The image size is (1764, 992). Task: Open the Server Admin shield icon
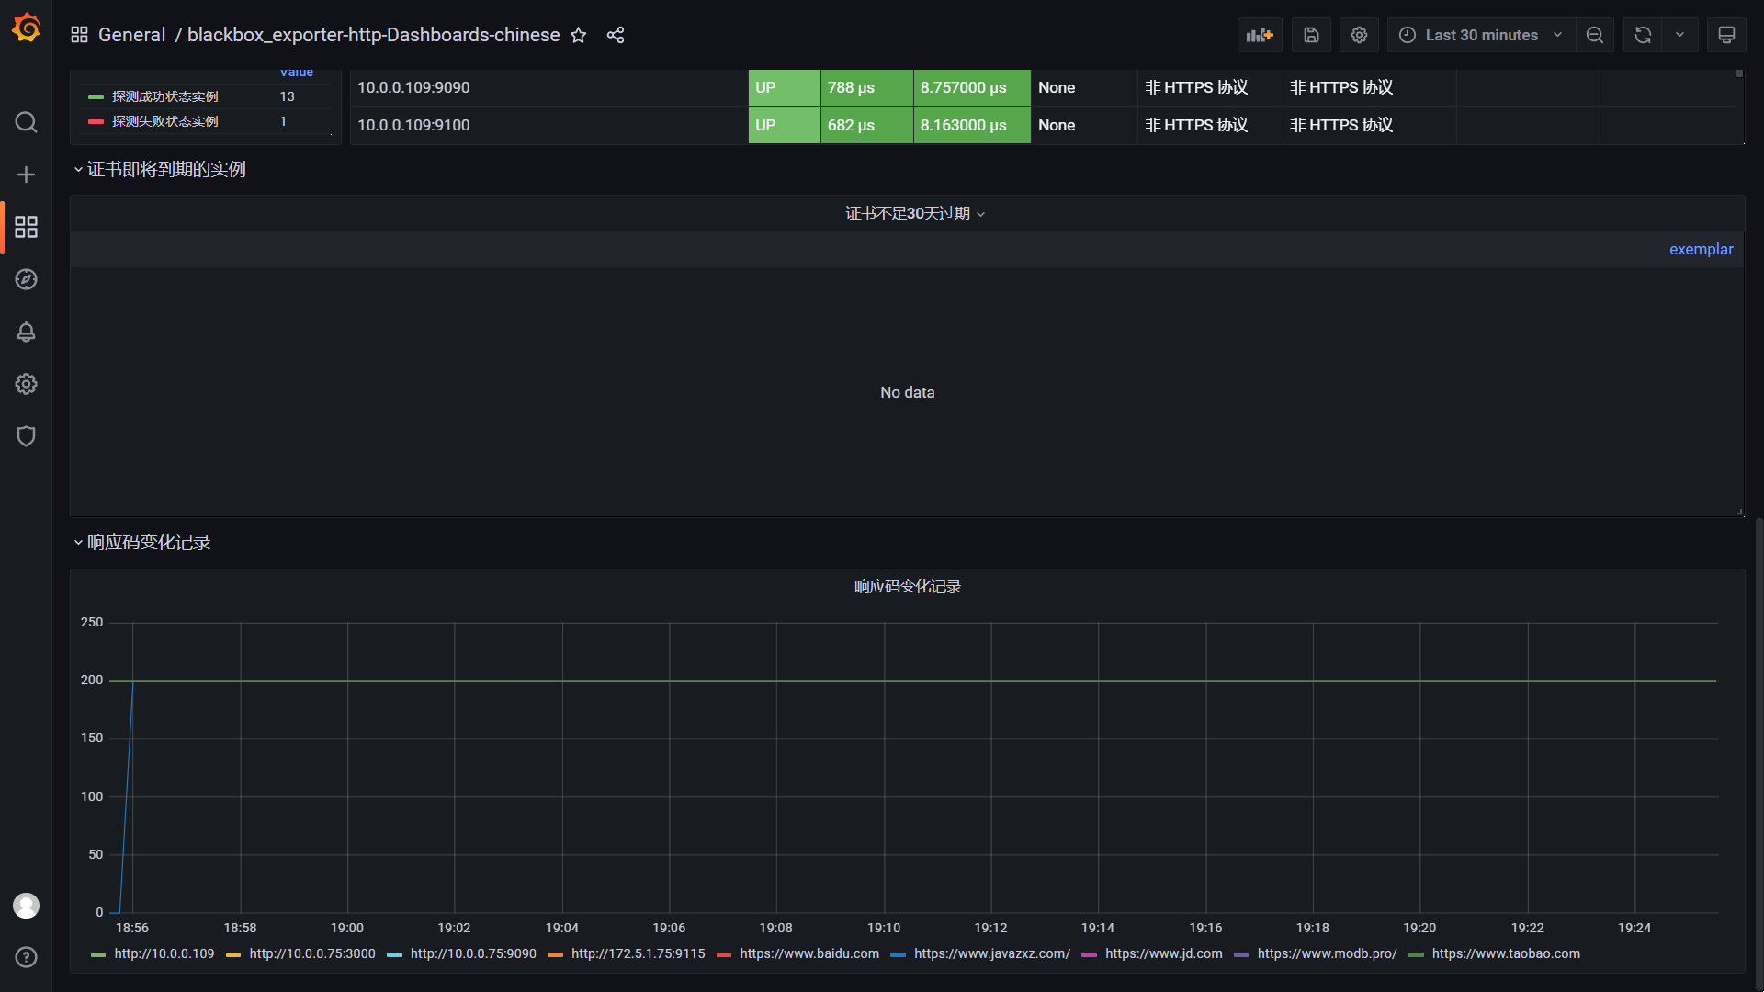coord(26,436)
